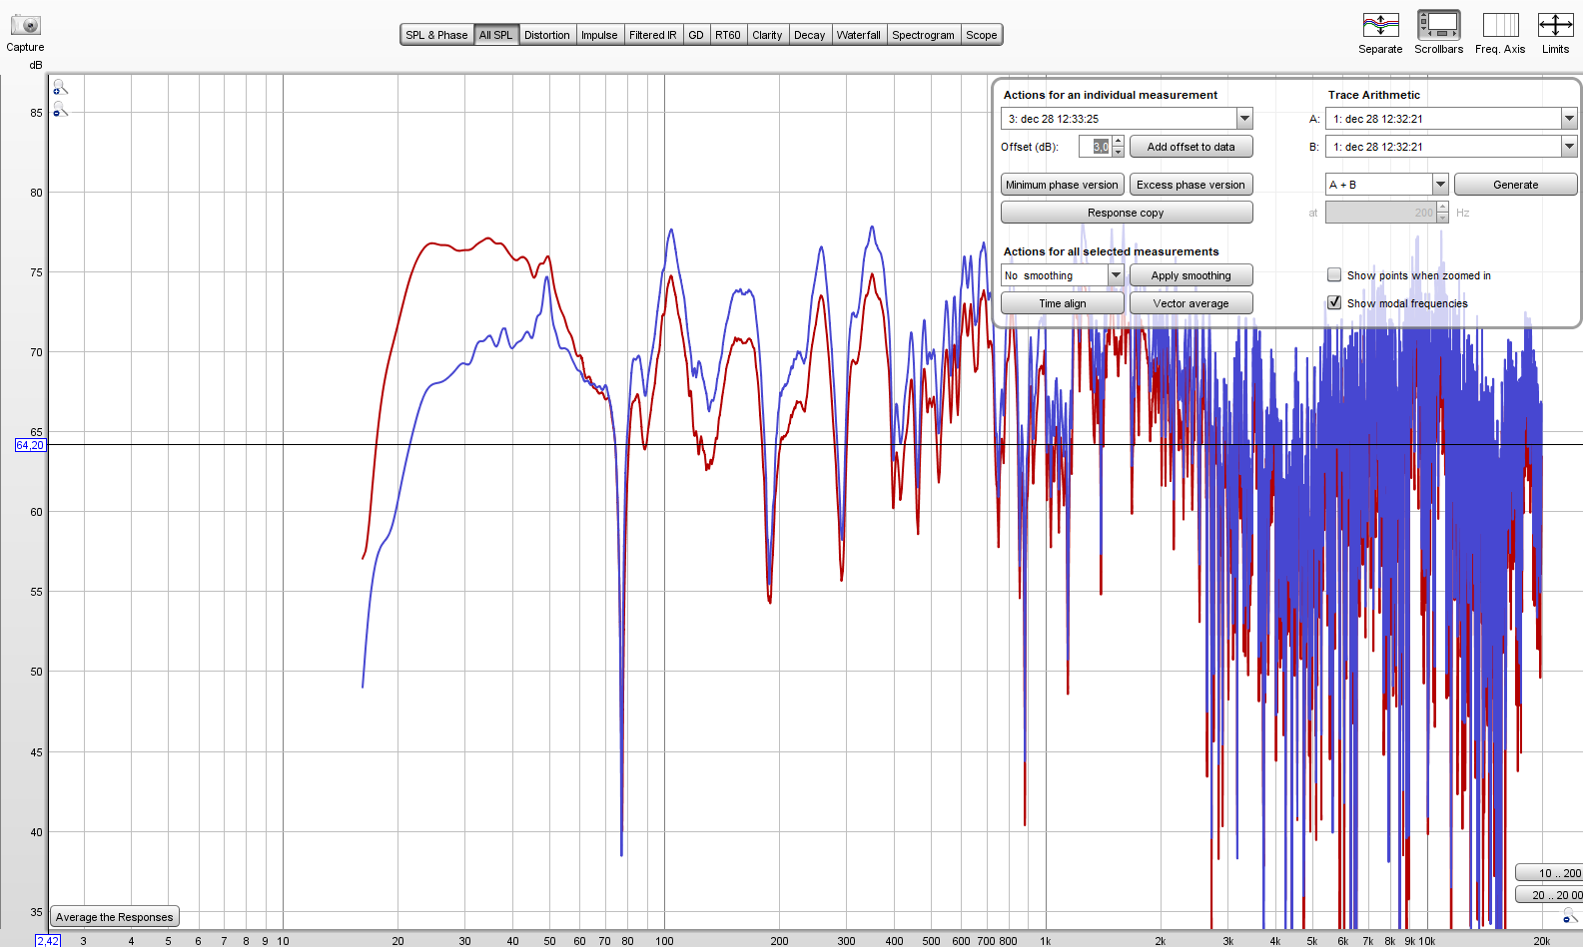
Task: Click the horizontal zoom out magnifier at bottom right
Action: coord(1570,916)
